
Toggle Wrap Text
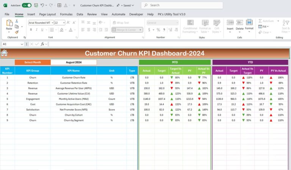pyautogui.click(x=121, y=23)
